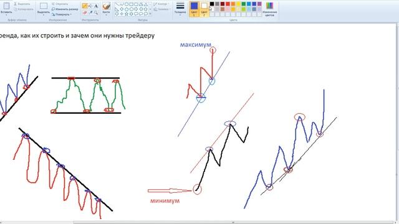Choose the Right arrow shape
Image resolution: width=399 pixels, height=224 pixels.
136,9
